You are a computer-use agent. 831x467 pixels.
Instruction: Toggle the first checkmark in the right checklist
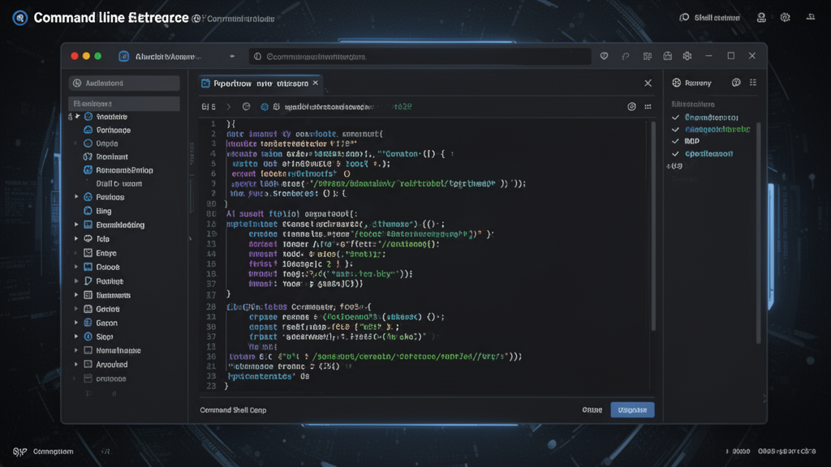pyautogui.click(x=674, y=118)
